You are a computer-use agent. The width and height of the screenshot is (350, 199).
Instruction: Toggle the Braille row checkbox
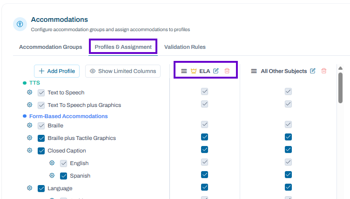(41, 126)
